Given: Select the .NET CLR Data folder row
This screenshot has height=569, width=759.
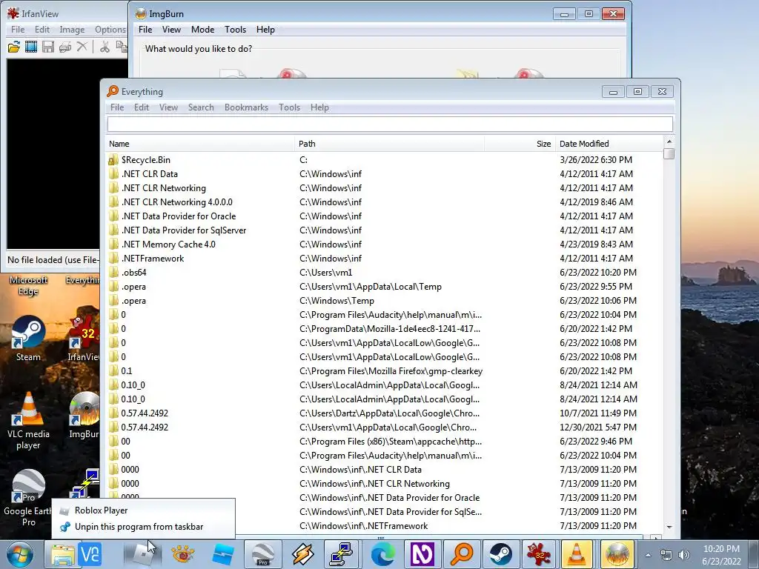Looking at the screenshot, I should pyautogui.click(x=385, y=173).
